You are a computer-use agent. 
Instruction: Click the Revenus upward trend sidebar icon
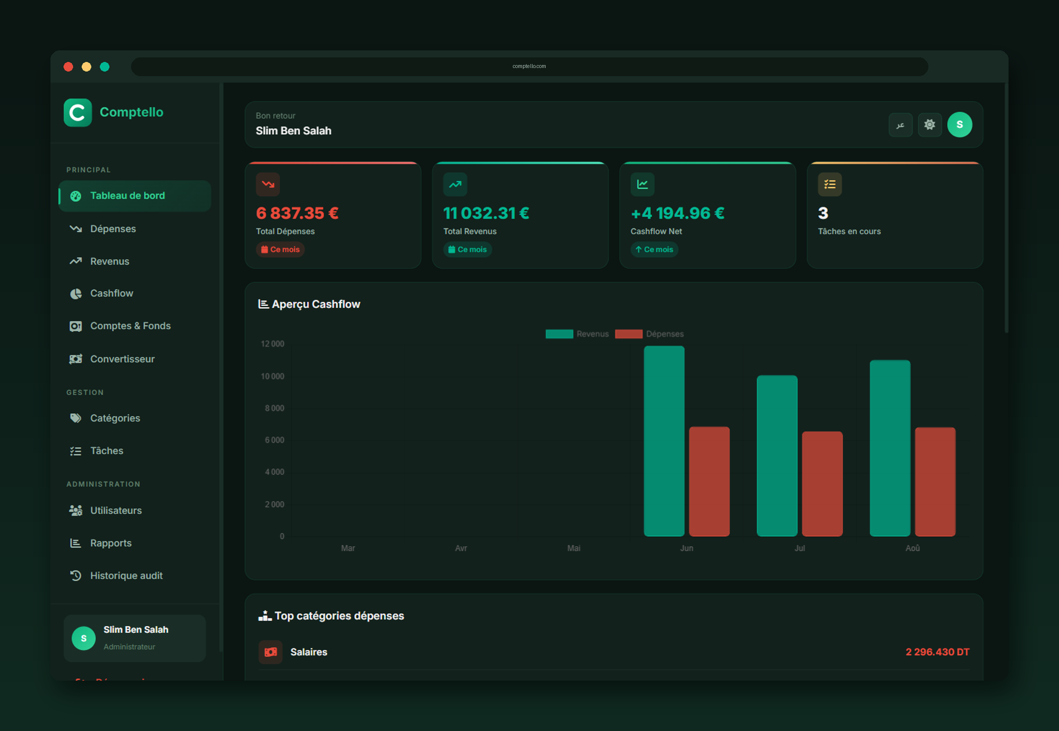[75, 261]
